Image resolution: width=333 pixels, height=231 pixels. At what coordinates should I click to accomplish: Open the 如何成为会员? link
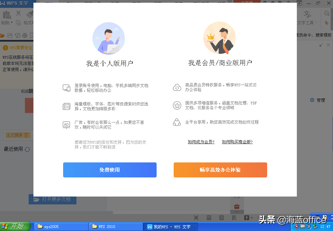pyautogui.click(x=201, y=142)
